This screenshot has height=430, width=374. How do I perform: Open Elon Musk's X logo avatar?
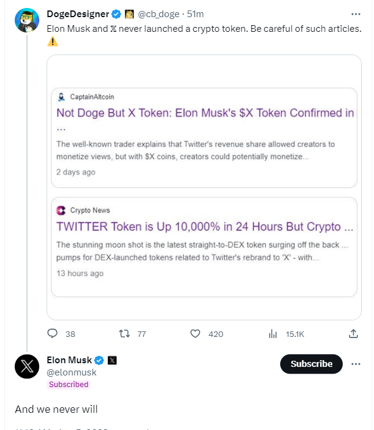click(x=27, y=366)
